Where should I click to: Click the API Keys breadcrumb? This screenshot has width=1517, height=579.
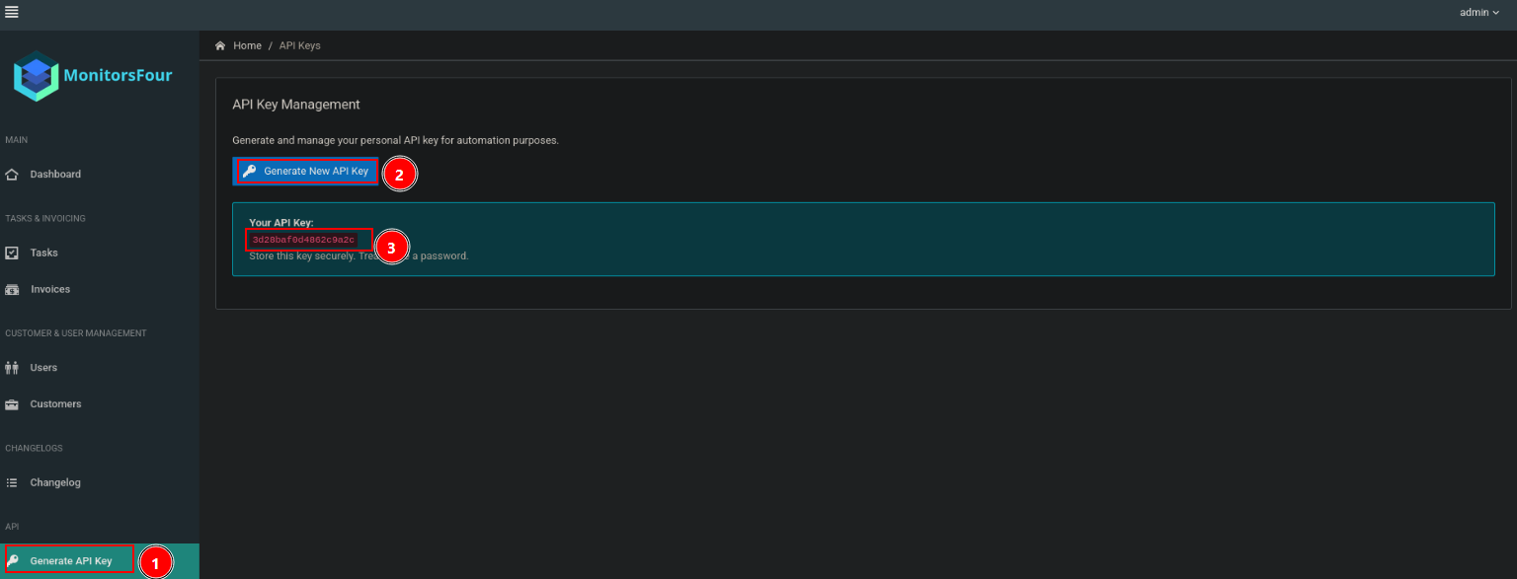[300, 45]
